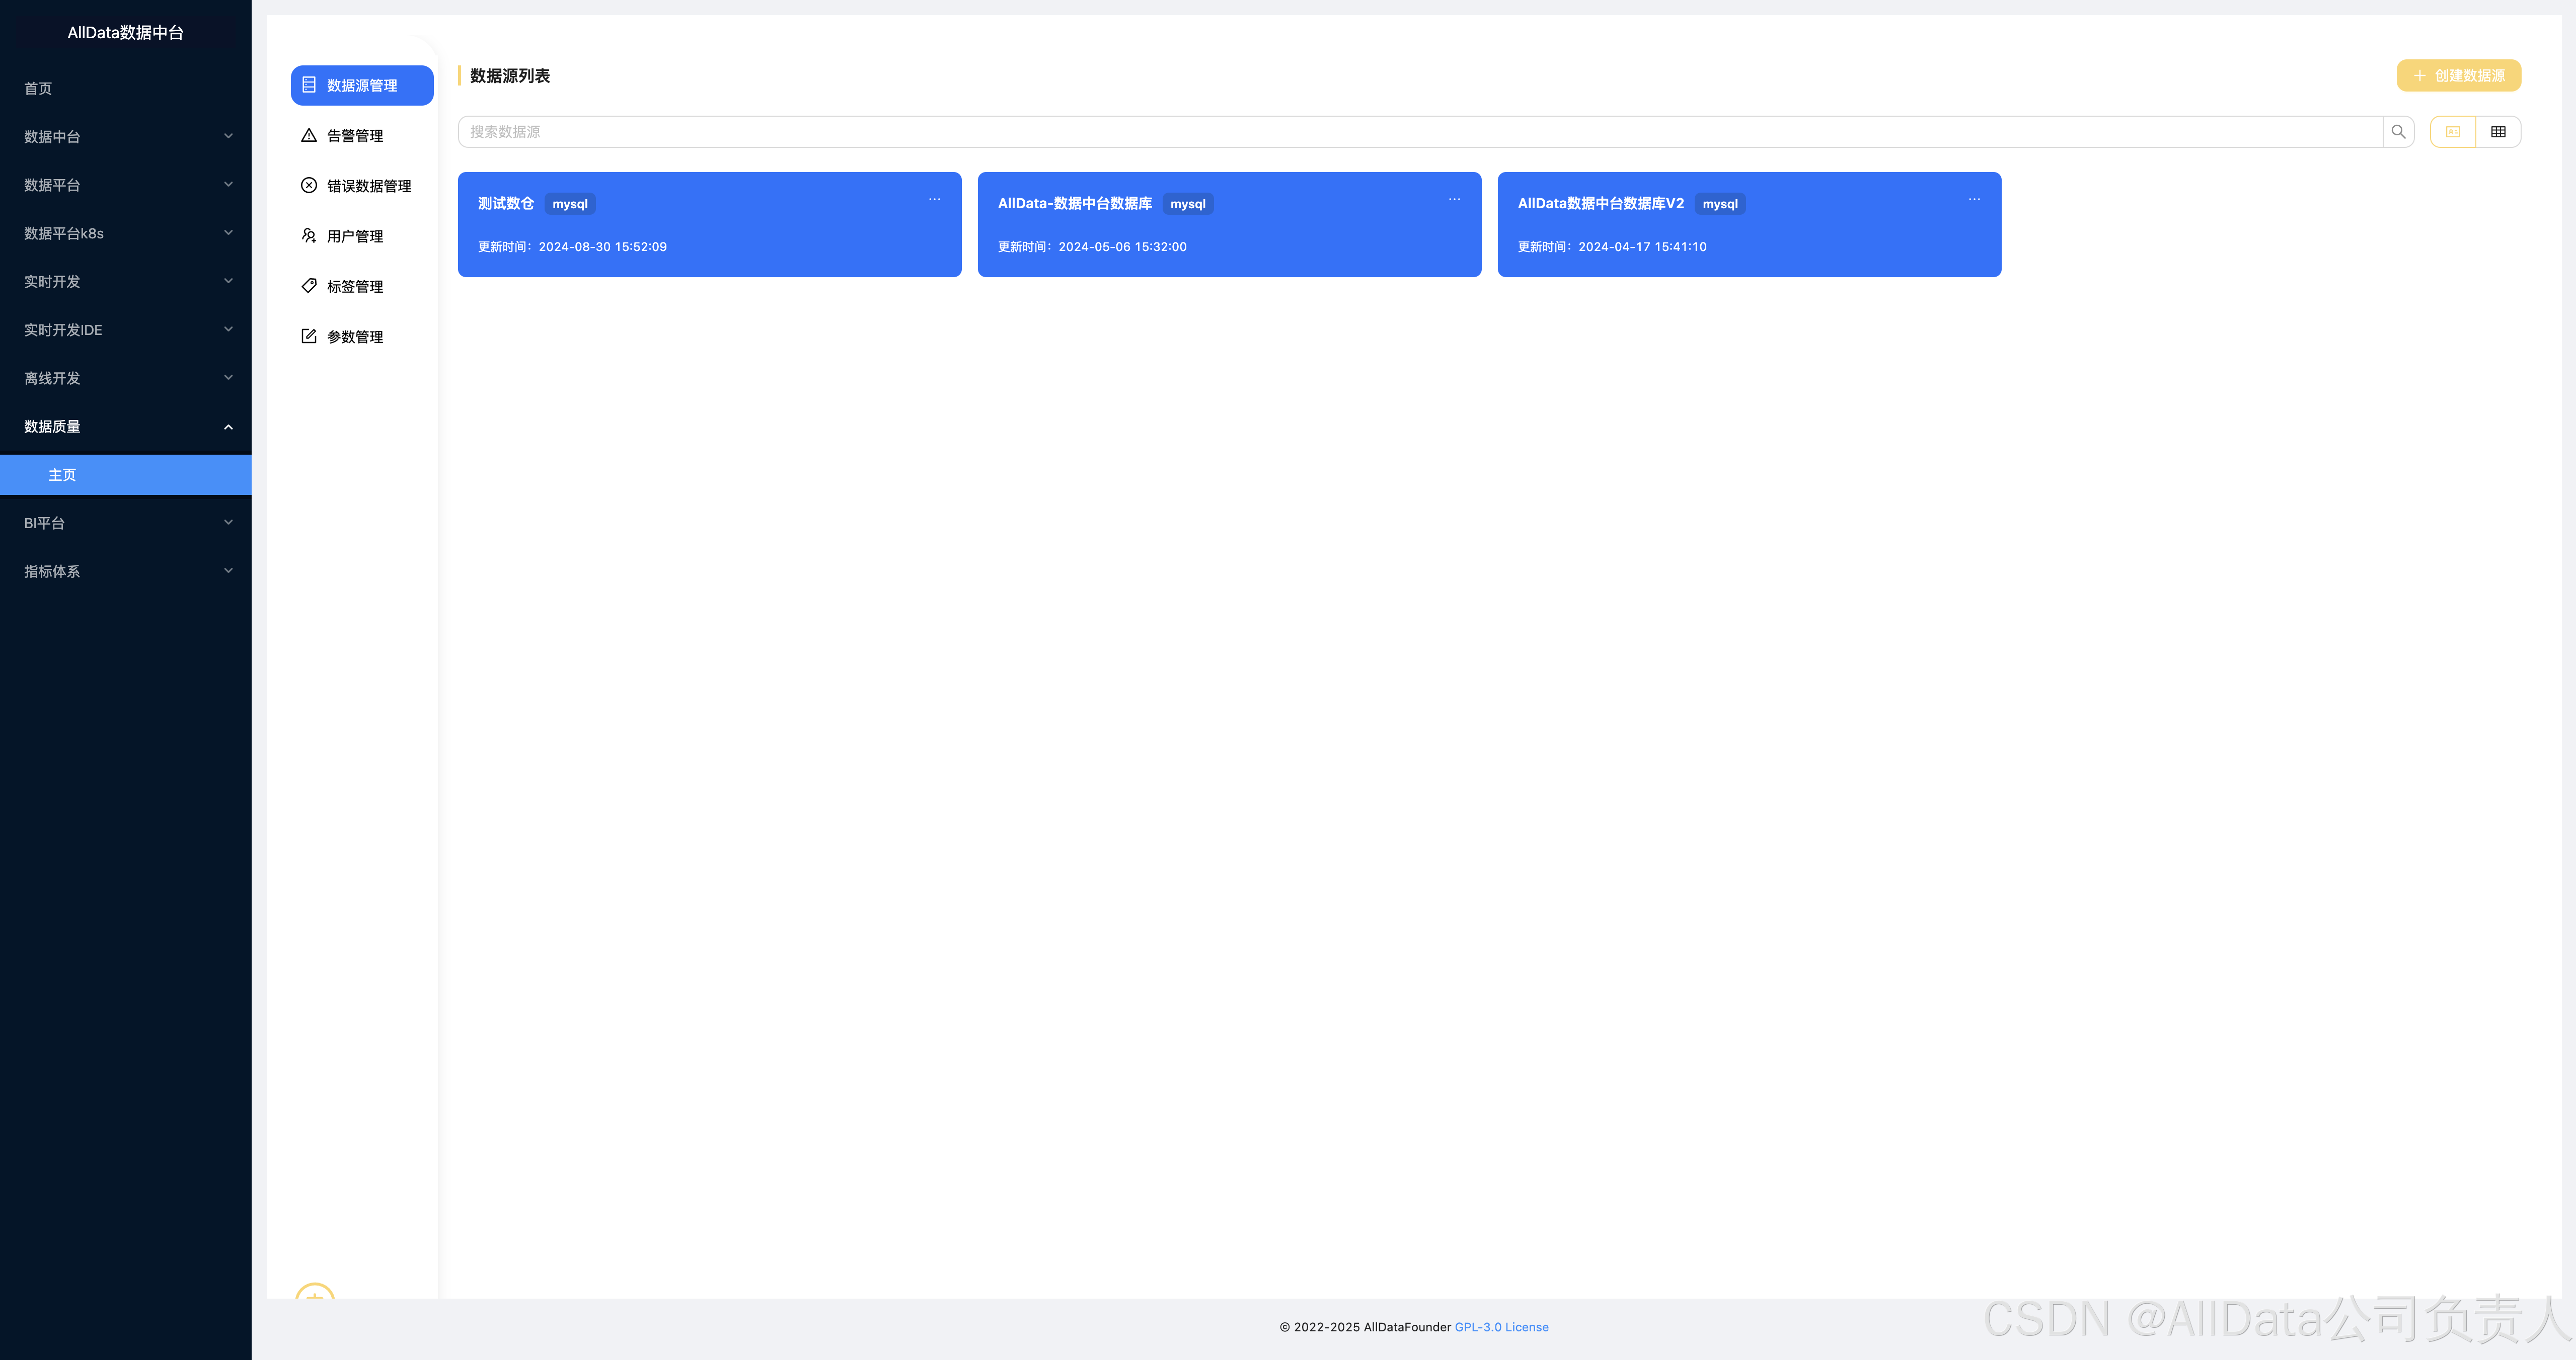Open 告警管理 warning icon menu
Viewport: 2576px width, 1360px height.
309,136
